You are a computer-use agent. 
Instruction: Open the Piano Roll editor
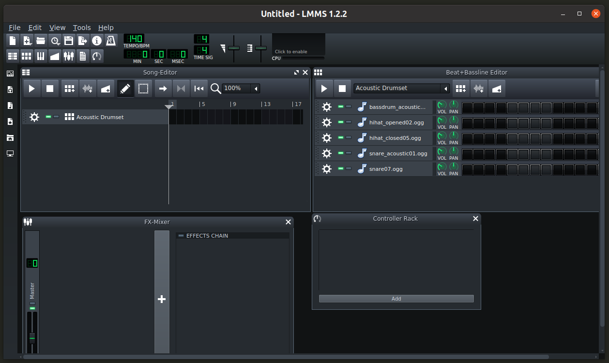point(41,56)
